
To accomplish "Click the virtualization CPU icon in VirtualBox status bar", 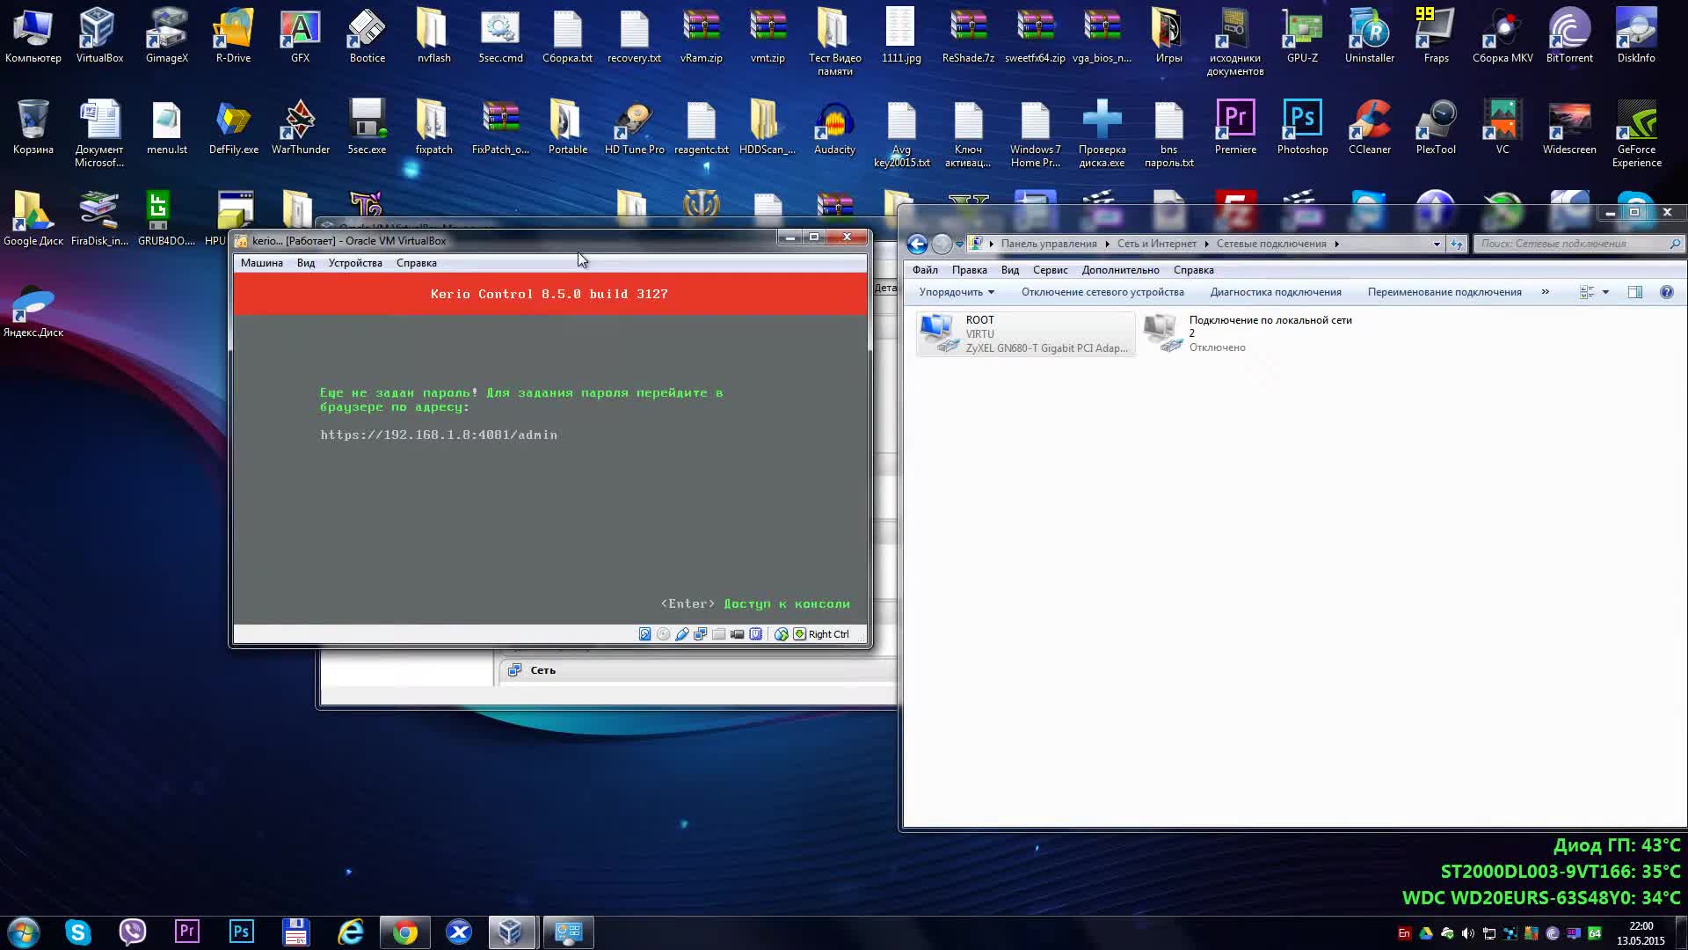I will pyautogui.click(x=755, y=634).
